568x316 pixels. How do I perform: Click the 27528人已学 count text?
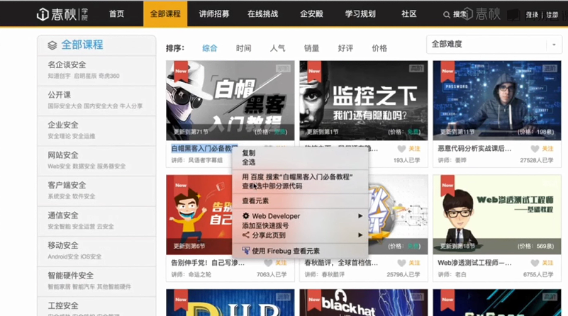[537, 160]
